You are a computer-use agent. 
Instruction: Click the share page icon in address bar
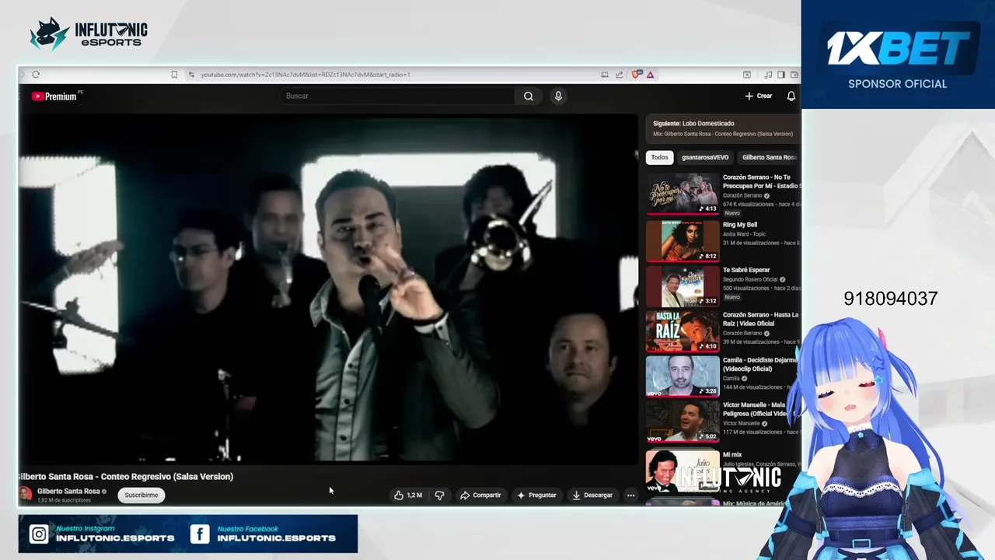[620, 75]
